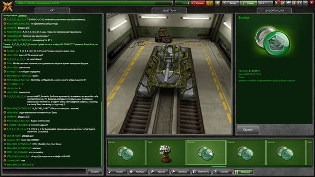
Task: Select the Особое special category
Action: pyautogui.click(x=222, y=172)
